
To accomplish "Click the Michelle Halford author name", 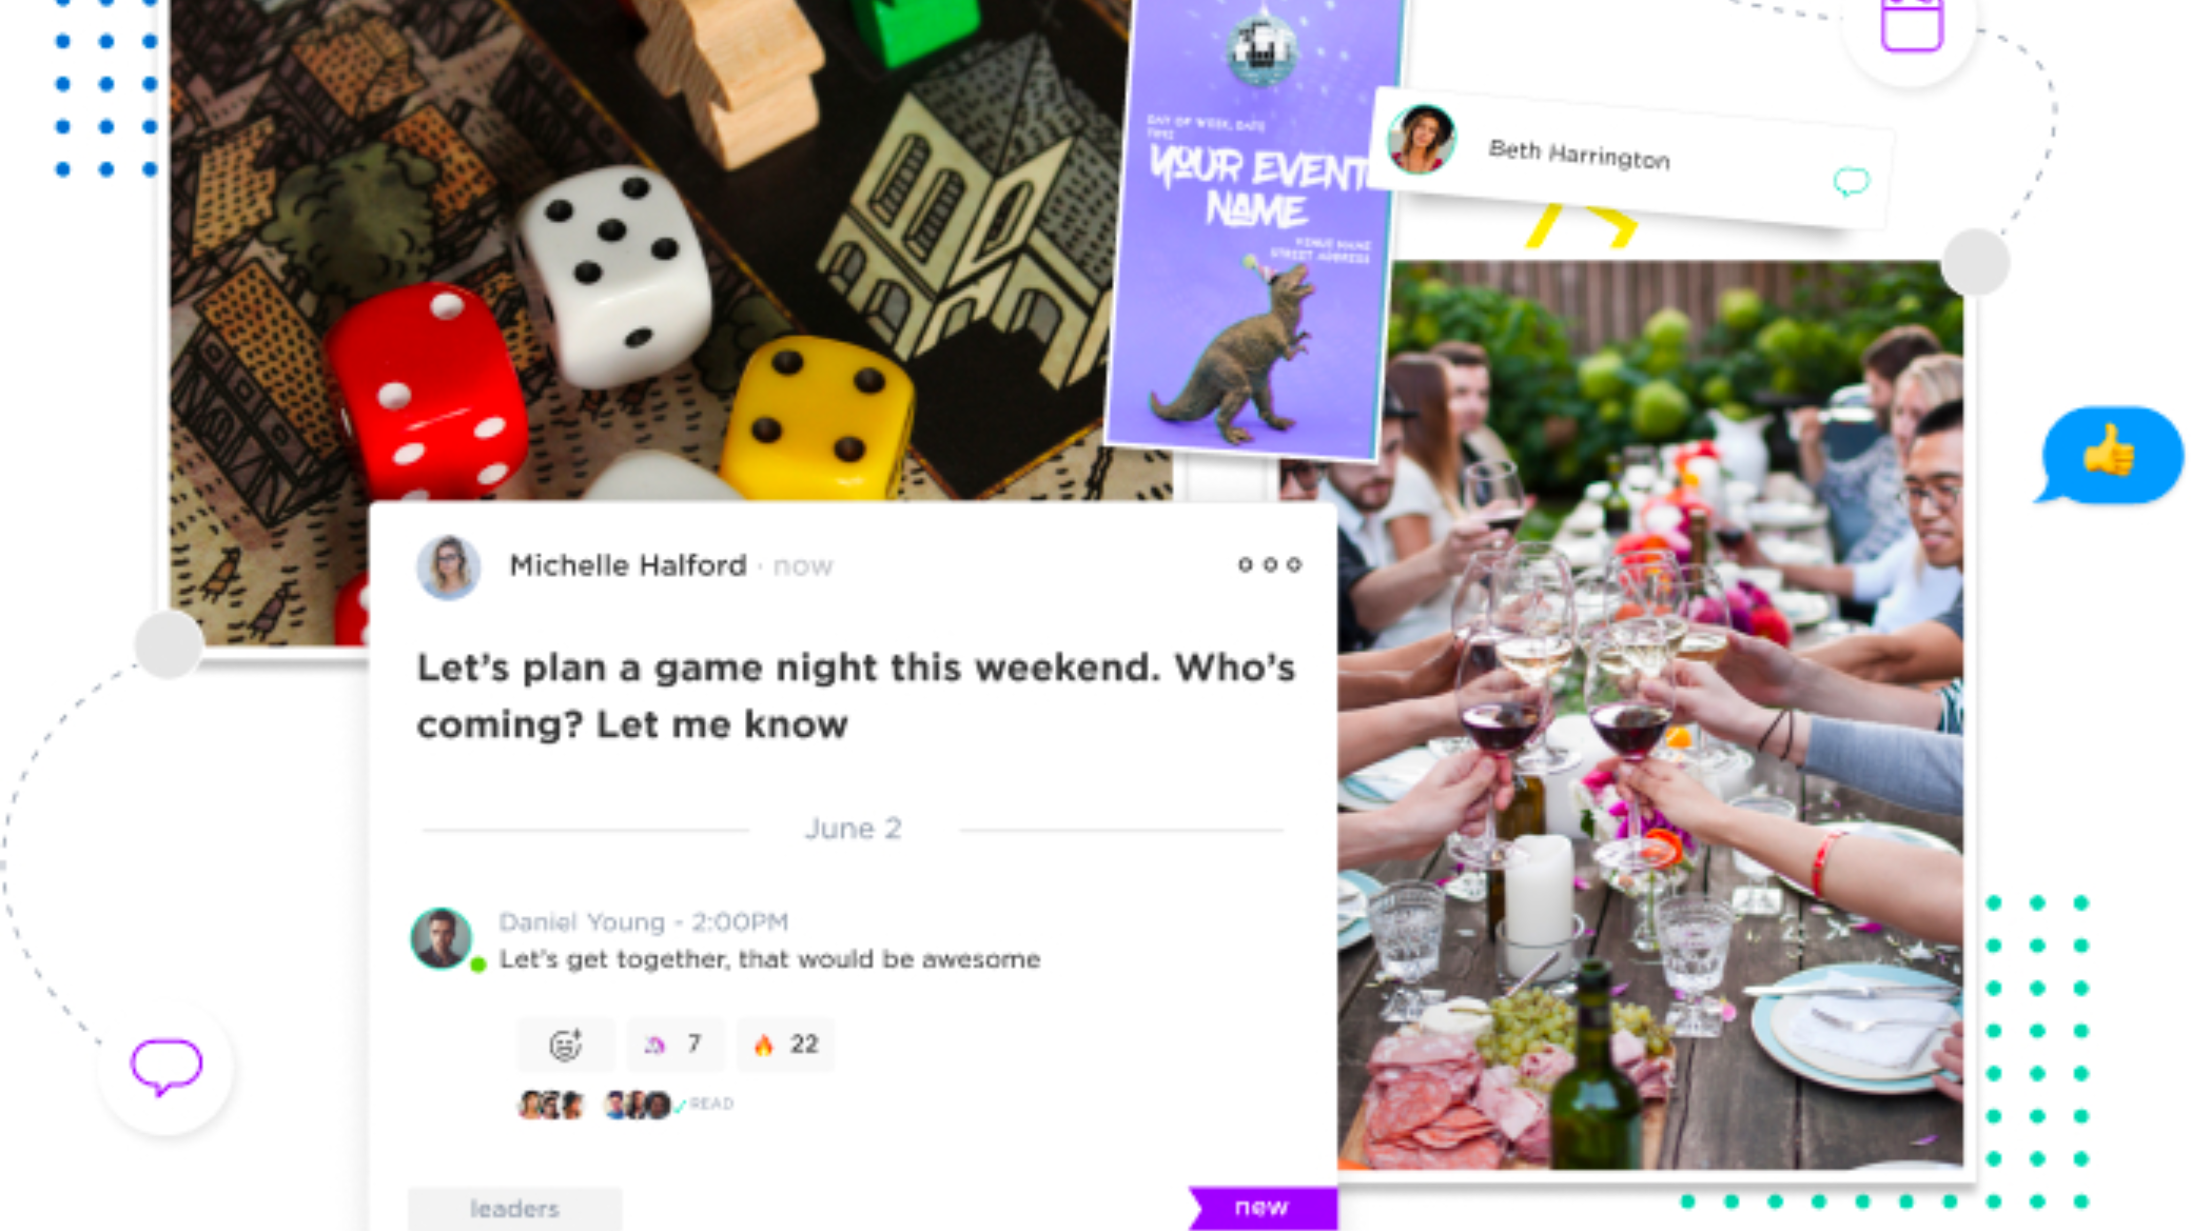I will [x=628, y=566].
